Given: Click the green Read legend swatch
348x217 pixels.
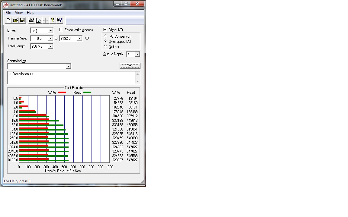Looking at the screenshot, I should 87,93.
